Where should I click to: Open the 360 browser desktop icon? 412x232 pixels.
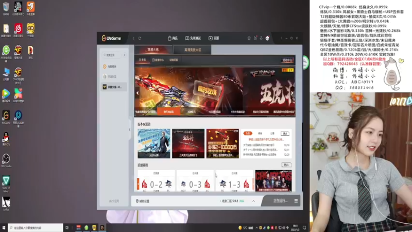(x=6, y=54)
